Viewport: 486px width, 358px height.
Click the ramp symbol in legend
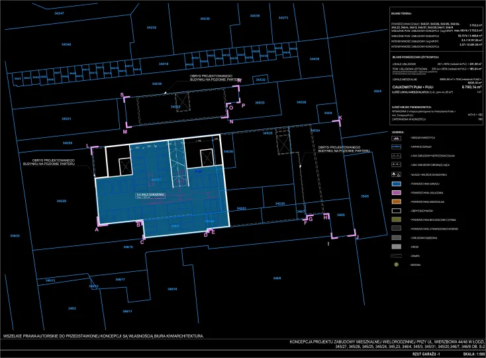click(397, 255)
